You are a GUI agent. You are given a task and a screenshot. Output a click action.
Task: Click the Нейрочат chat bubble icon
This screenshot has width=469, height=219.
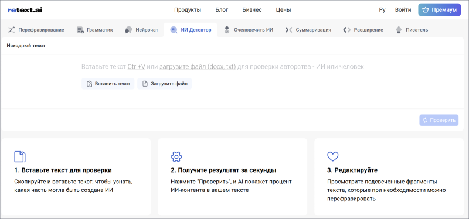tap(128, 30)
